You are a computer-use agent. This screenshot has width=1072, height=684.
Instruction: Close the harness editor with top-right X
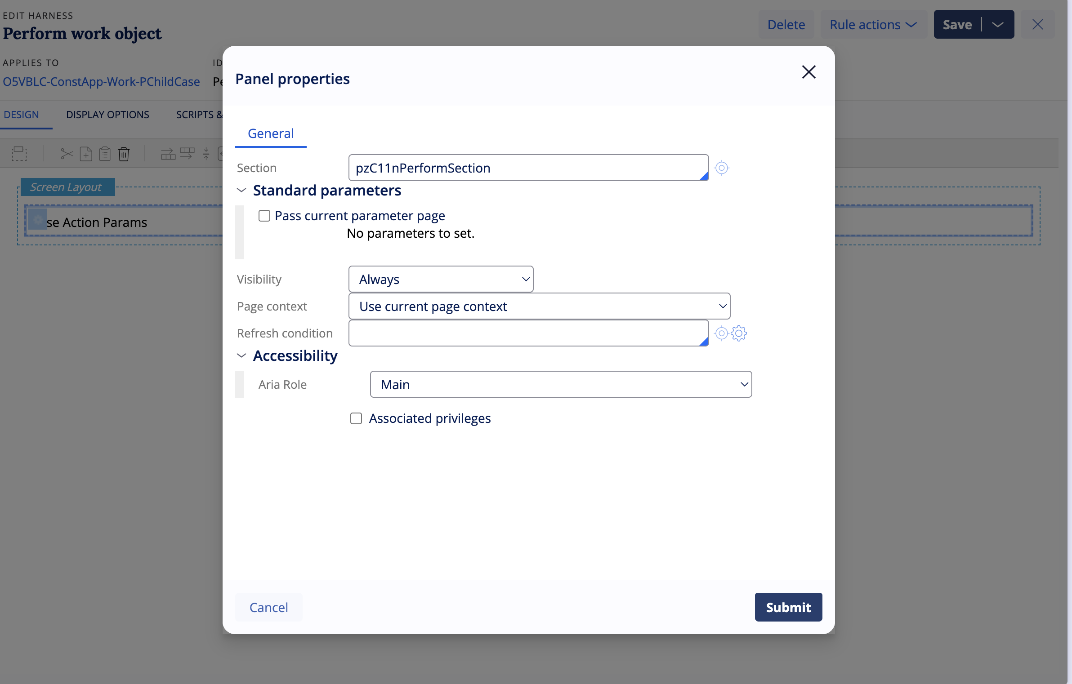point(1037,24)
